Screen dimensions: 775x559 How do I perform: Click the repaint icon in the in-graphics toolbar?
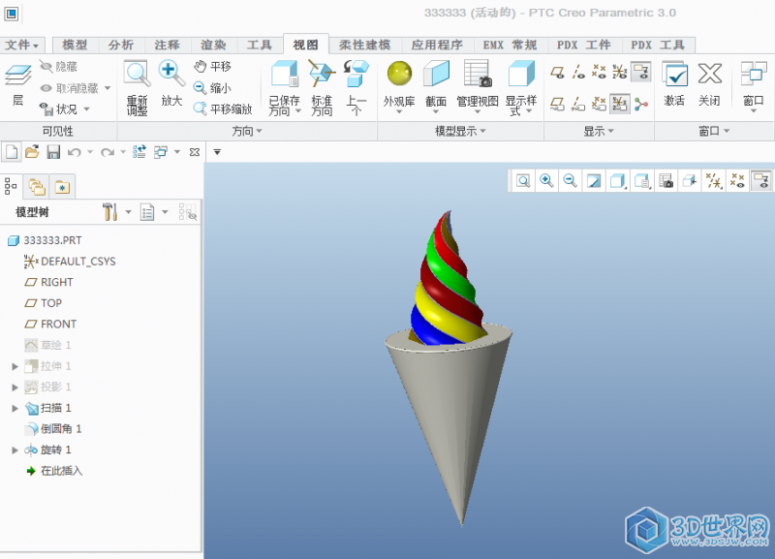point(594,181)
